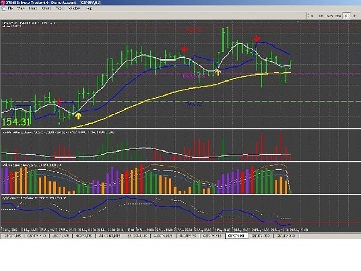Click the Daily S1 label
Image resolution: width=361 pixels, height=271 pixels.
193,105
